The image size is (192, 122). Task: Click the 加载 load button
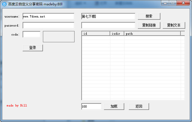click(x=114, y=106)
